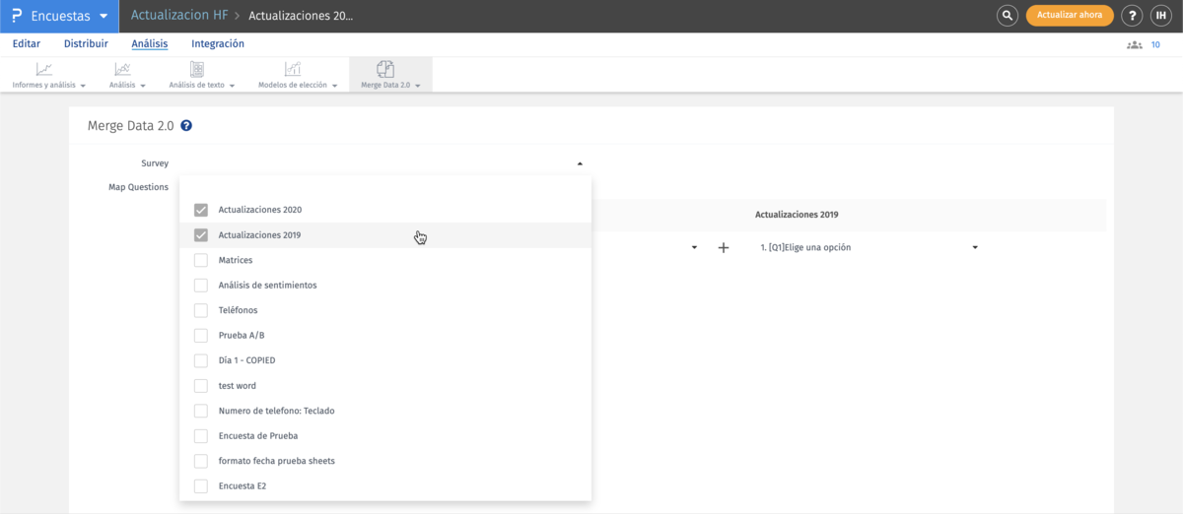Switch to the Integración tab
Viewport: 1183px width, 514px height.
tap(218, 44)
